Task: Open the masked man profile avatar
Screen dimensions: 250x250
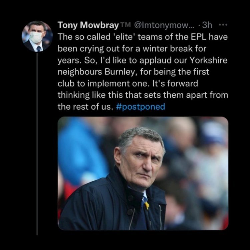Action: click(37, 36)
